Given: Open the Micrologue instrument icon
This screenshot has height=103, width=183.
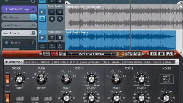Looking at the screenshot, I should pyautogui.click(x=33, y=17).
